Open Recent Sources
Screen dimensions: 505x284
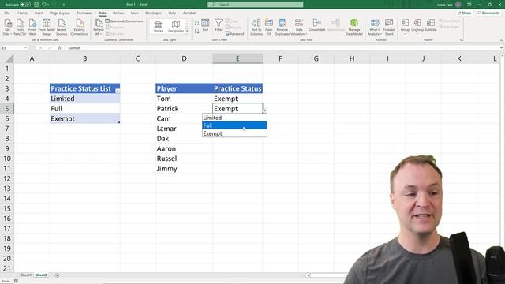tap(62, 27)
